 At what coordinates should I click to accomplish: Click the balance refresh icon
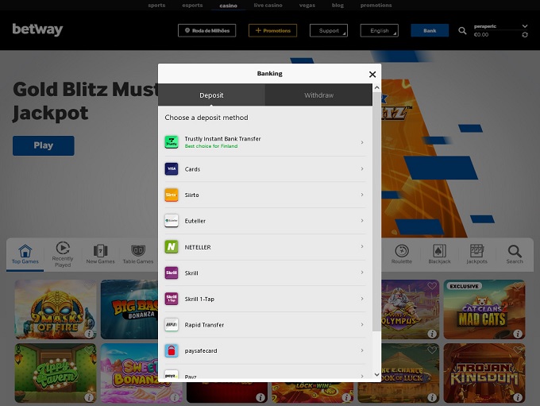(525, 35)
